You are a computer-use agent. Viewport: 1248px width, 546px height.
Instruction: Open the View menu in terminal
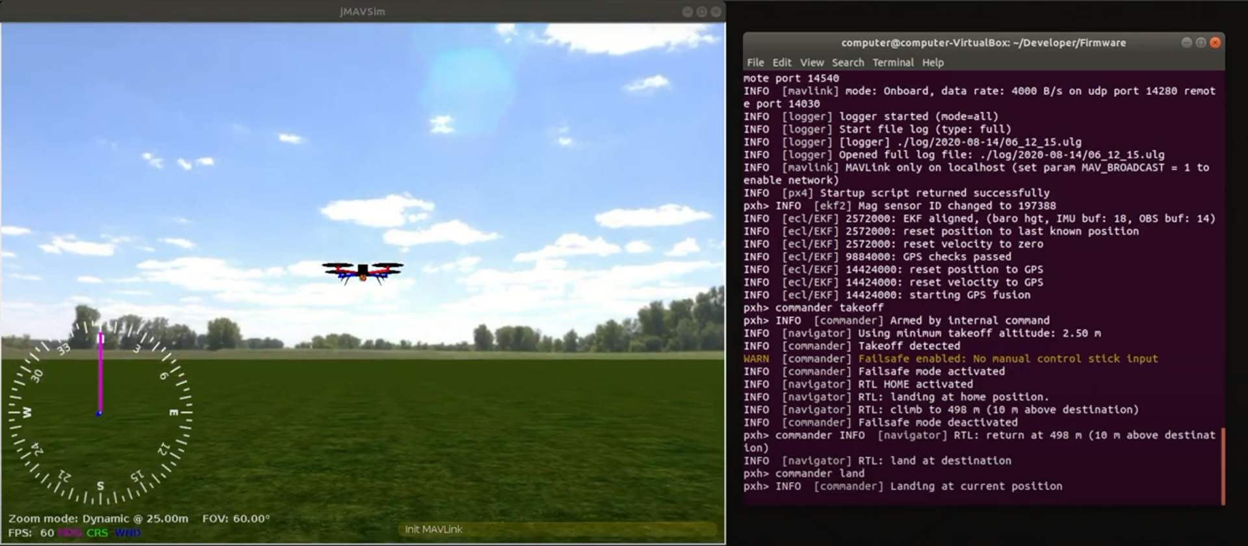811,63
